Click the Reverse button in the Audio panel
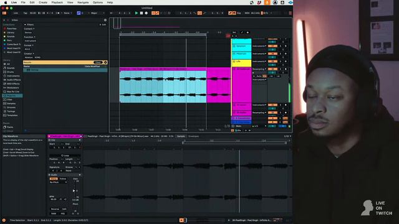Viewport: 399px width, 224px height. 55,209
